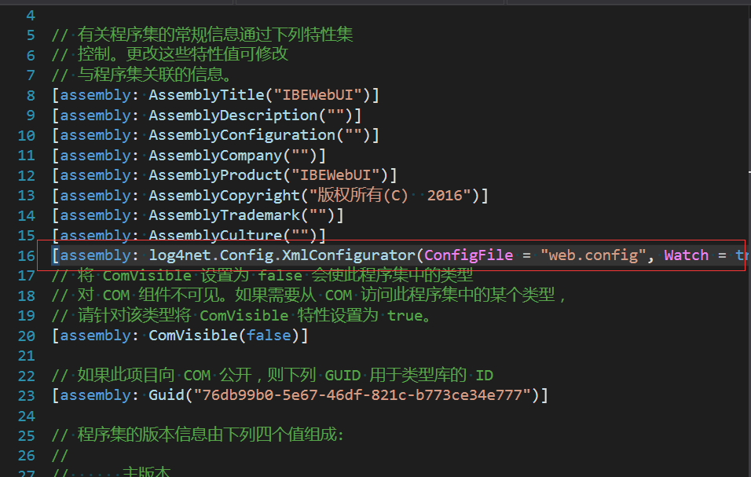
Task: Select the "IBEWebUI" string in AssemblyProduct
Action: coord(335,175)
